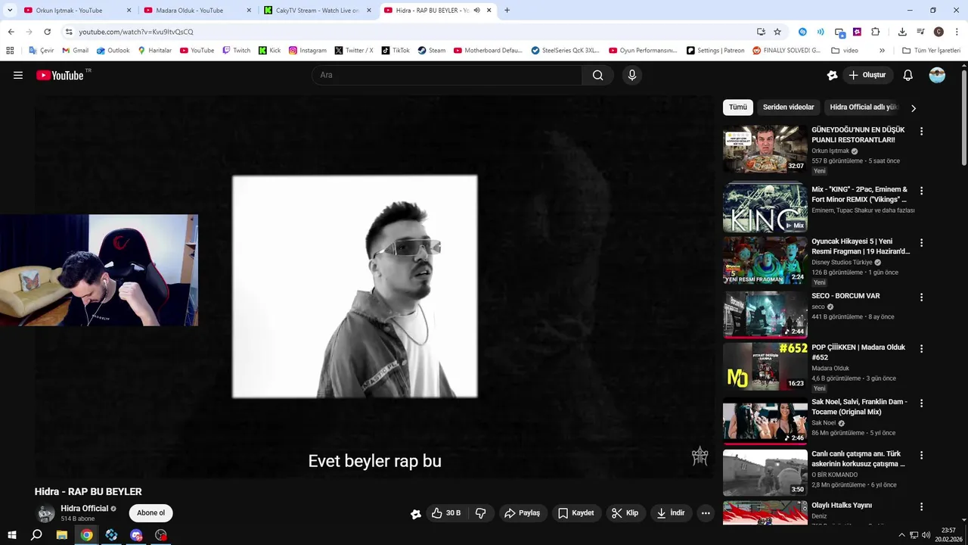This screenshot has width=968, height=545.
Task: Click the Paylaş share button
Action: (522, 513)
